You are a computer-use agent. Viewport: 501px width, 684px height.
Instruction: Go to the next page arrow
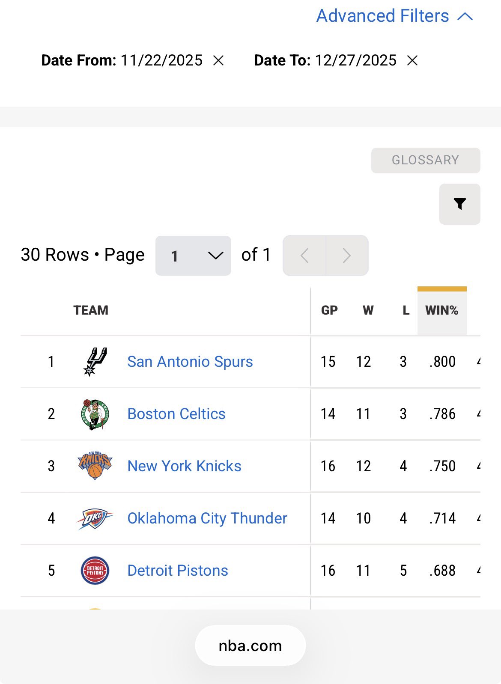347,256
